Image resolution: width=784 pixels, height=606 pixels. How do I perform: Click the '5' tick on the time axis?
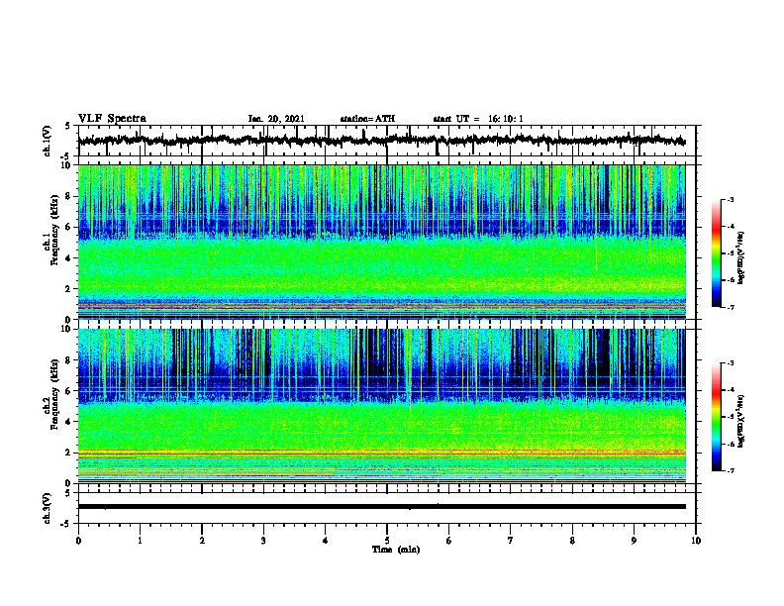click(x=387, y=541)
